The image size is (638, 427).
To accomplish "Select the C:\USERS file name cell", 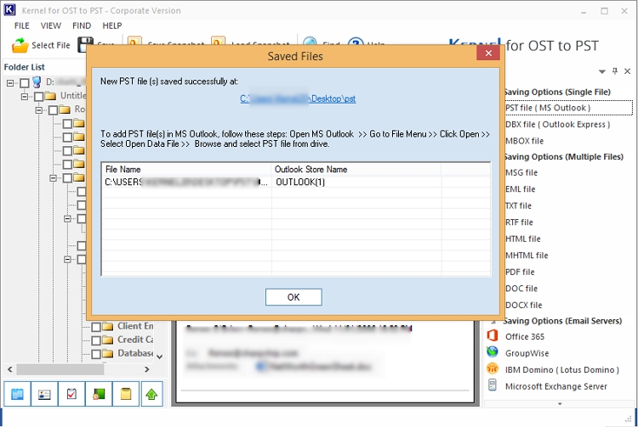I will pos(186,182).
